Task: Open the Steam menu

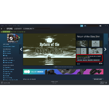Action: (x=2, y=26)
